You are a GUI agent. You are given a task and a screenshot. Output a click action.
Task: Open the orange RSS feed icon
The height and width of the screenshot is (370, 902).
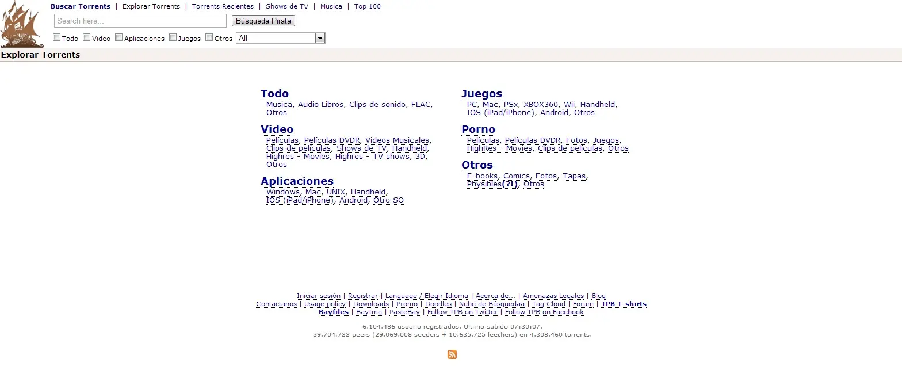452,354
